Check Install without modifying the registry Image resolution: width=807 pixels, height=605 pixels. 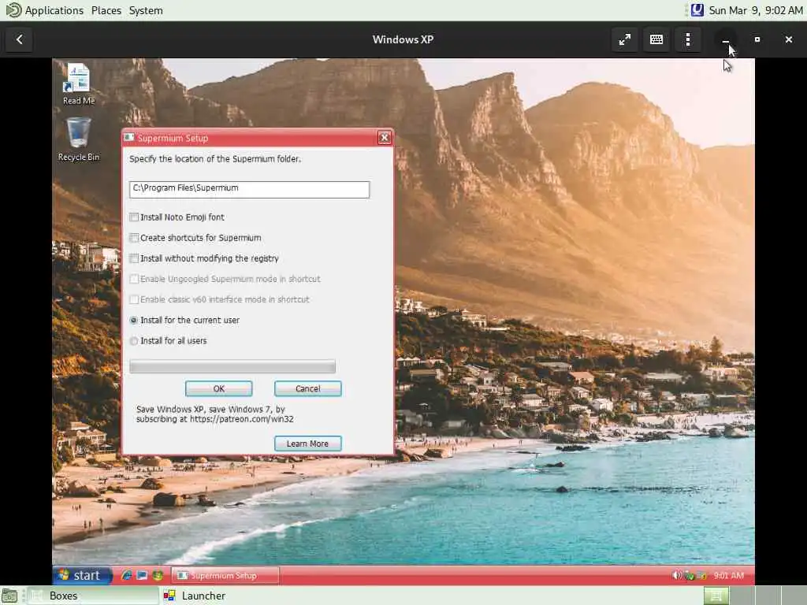pos(134,258)
